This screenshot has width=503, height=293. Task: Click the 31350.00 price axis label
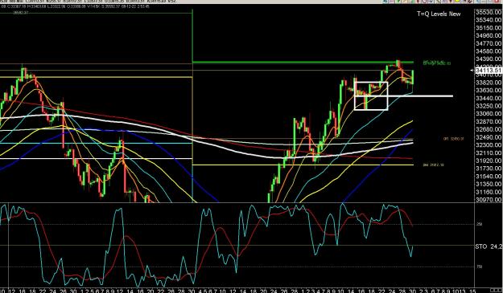[489, 185]
